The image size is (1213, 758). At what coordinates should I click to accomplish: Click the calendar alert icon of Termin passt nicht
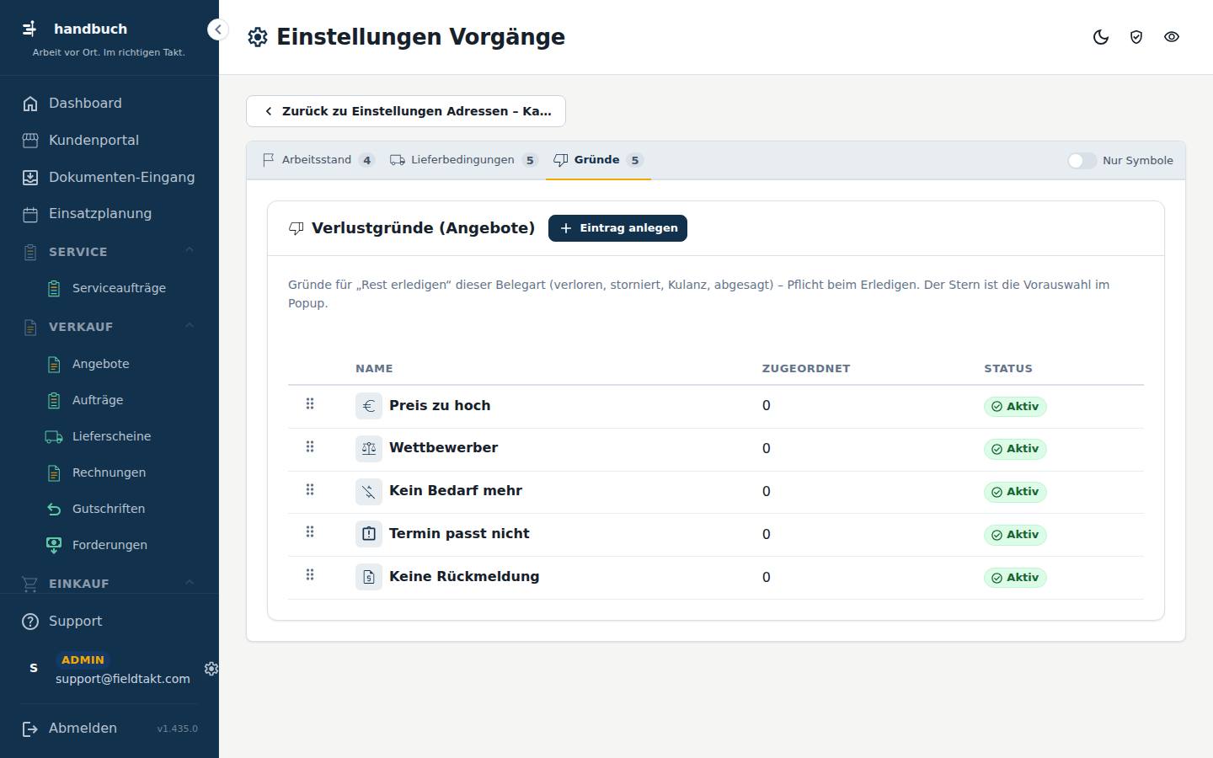click(x=369, y=534)
